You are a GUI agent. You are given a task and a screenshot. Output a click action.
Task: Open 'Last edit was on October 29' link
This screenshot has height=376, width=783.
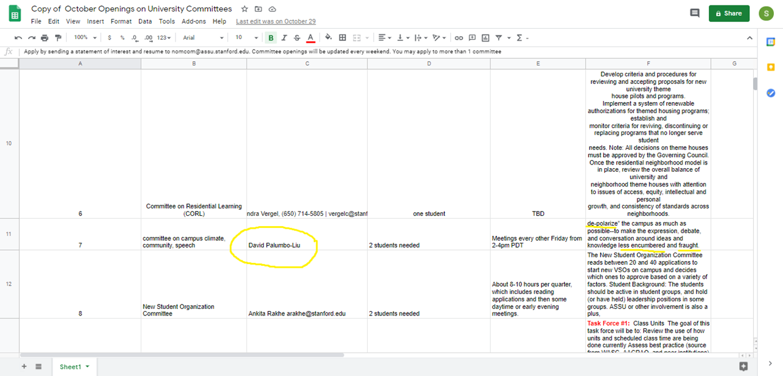[x=276, y=21]
